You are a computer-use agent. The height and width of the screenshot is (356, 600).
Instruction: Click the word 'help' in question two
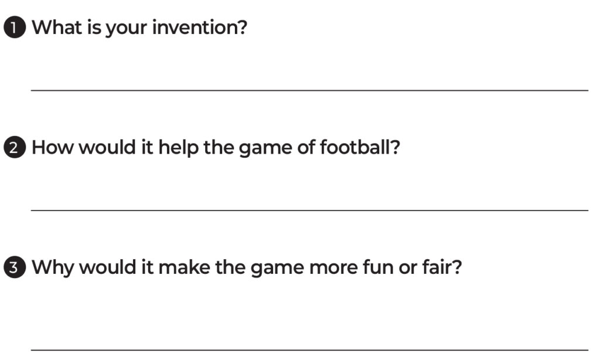click(x=178, y=148)
